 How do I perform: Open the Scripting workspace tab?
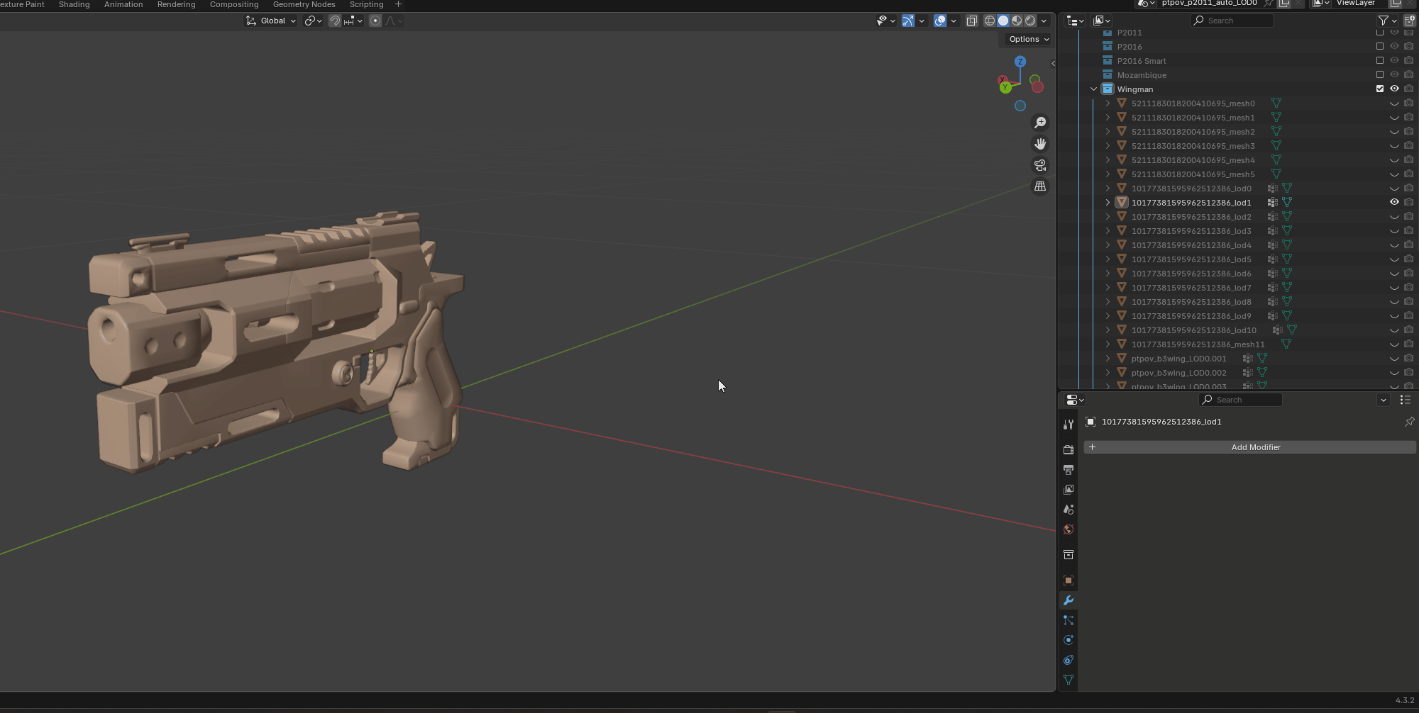click(x=366, y=4)
